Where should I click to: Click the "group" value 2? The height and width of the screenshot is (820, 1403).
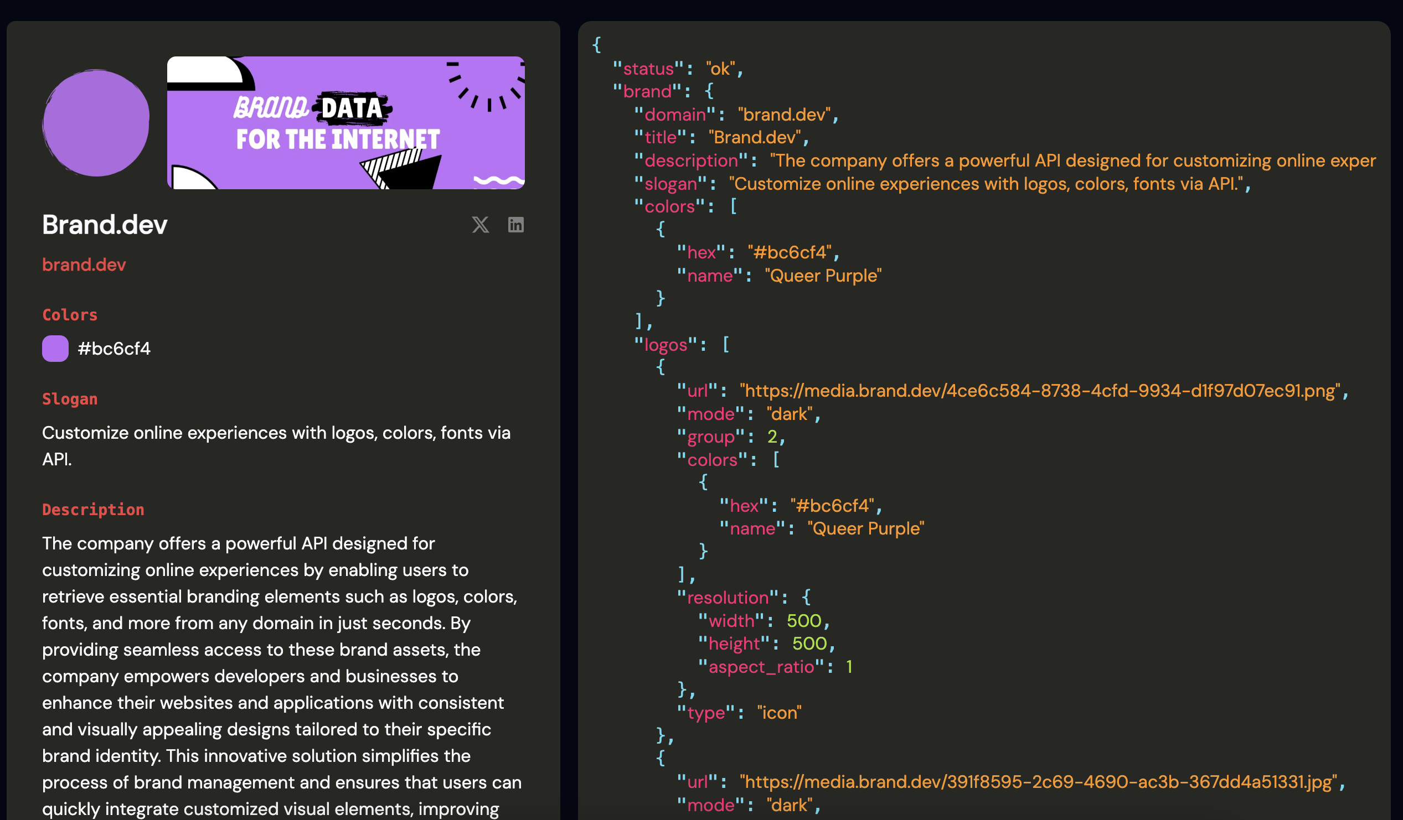772,437
